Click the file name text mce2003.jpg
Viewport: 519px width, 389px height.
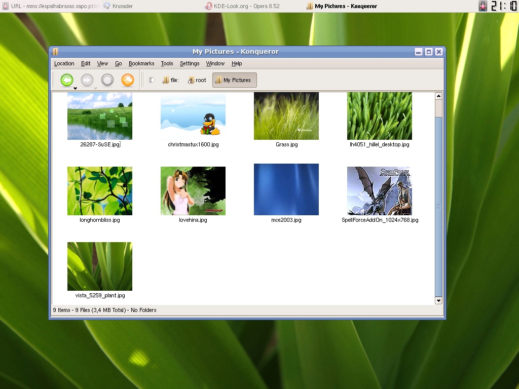tap(286, 220)
